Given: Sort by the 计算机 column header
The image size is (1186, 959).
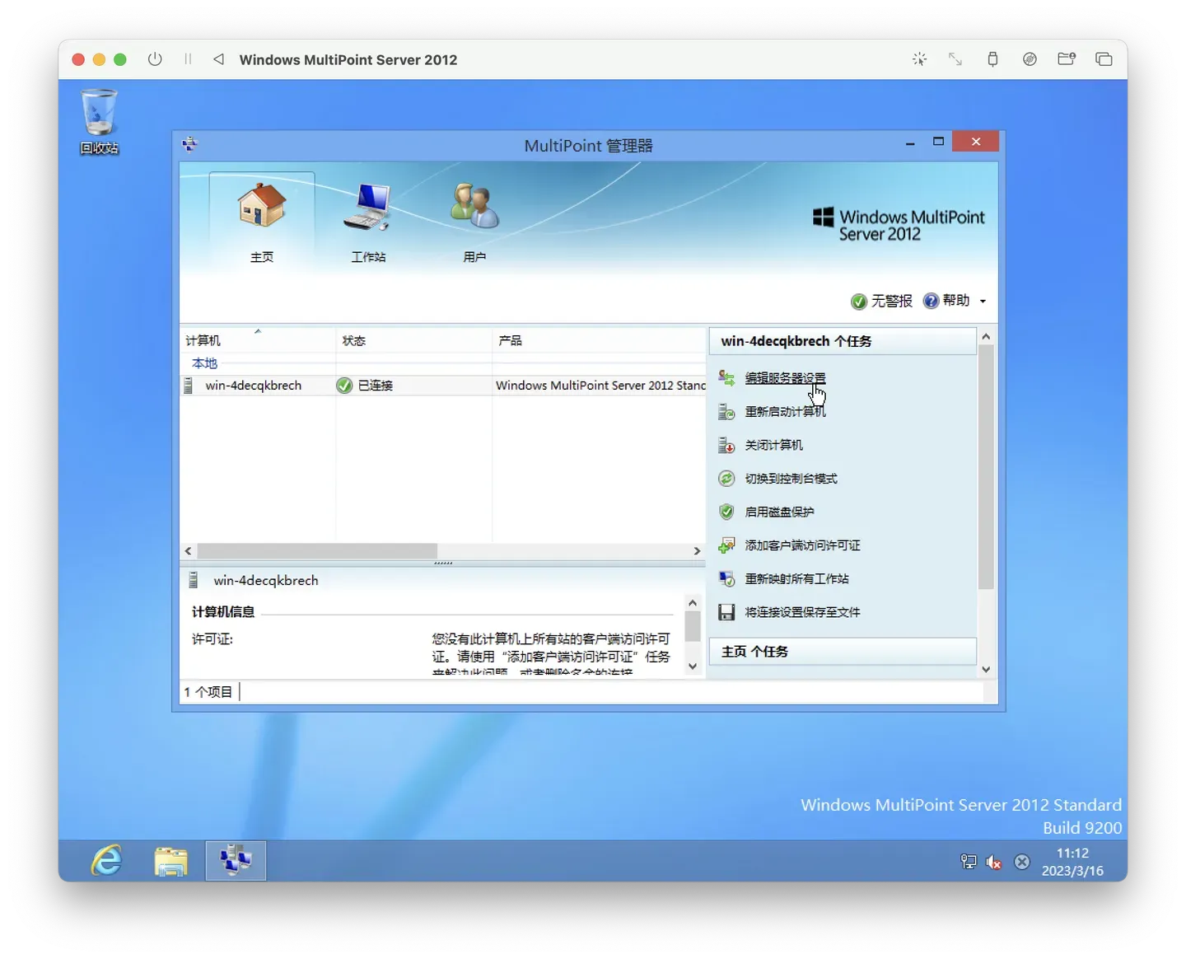Looking at the screenshot, I should [x=258, y=340].
